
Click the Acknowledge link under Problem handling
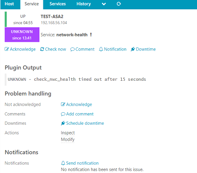tap(77, 104)
